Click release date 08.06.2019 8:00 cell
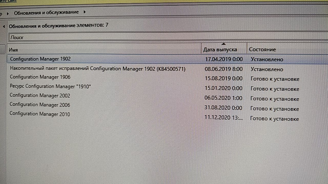 (224, 69)
